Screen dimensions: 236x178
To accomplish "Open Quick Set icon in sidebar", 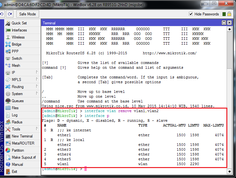I will (8, 23).
